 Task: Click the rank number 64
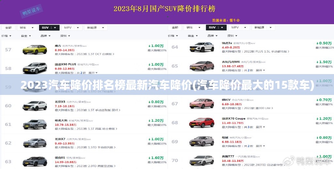point(175,47)
